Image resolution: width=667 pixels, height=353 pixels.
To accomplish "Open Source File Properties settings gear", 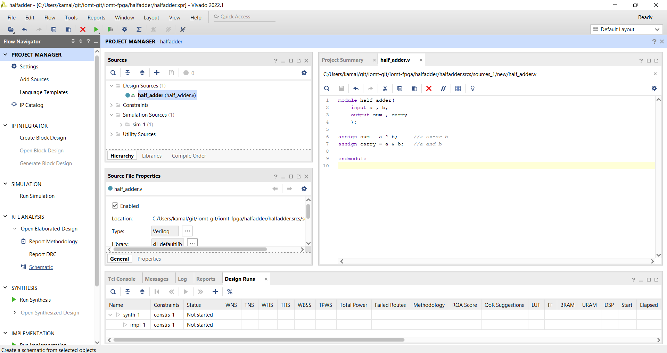I will 304,189.
